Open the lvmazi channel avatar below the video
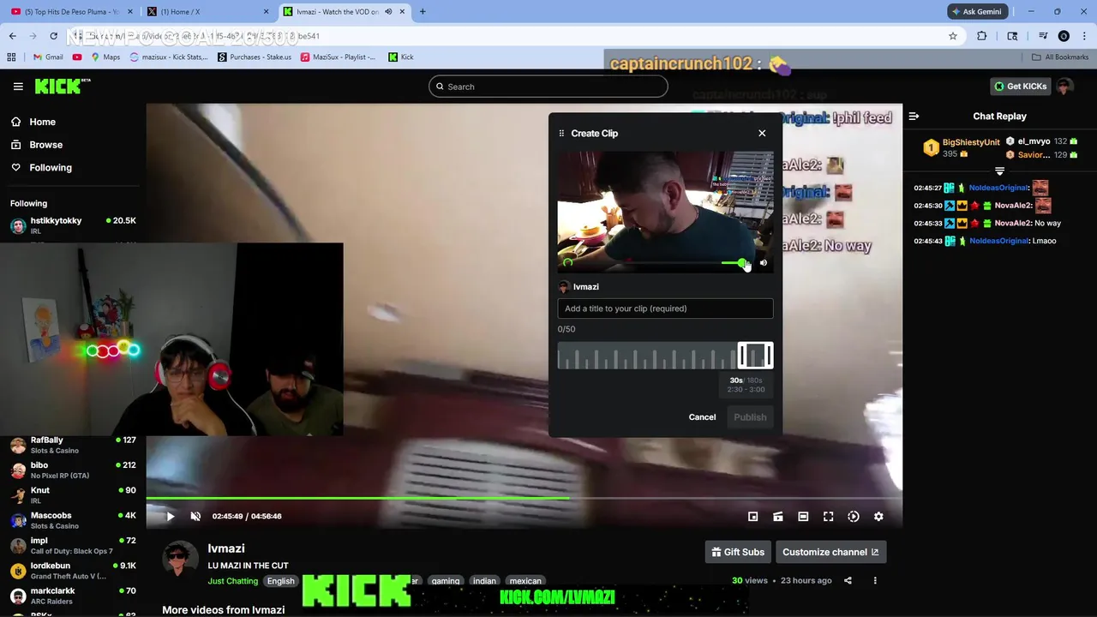Viewport: 1097px width, 617px height. pos(180,559)
